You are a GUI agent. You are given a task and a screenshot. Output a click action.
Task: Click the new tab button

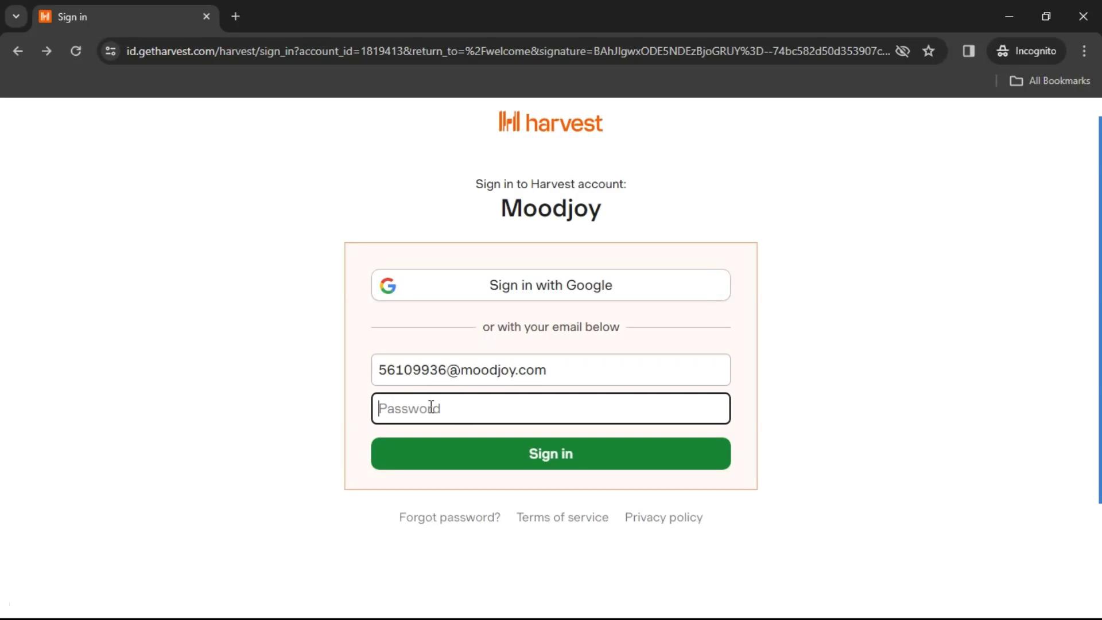pos(235,17)
